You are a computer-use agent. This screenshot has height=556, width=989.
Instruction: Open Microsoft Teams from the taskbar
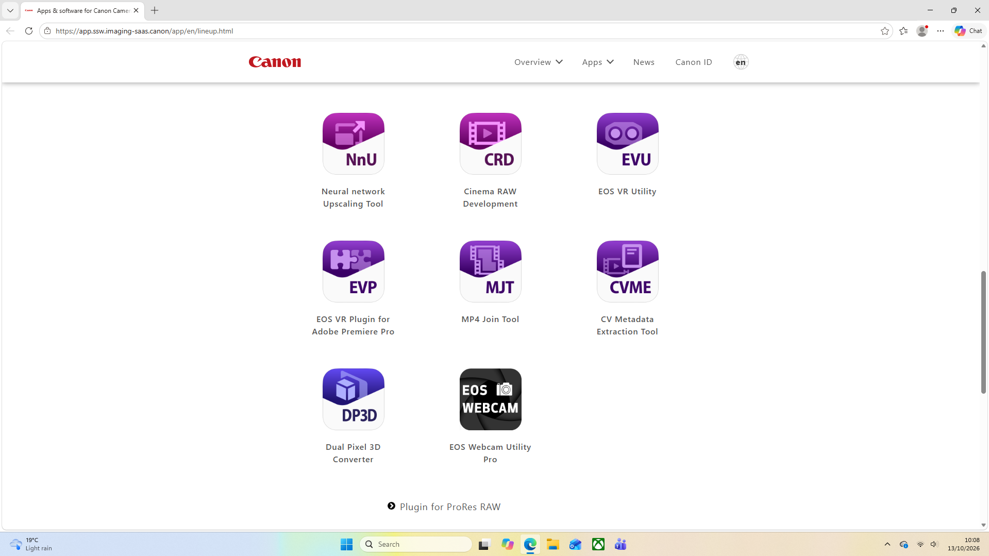(x=621, y=544)
